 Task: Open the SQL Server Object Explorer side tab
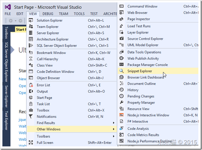[6, 62]
